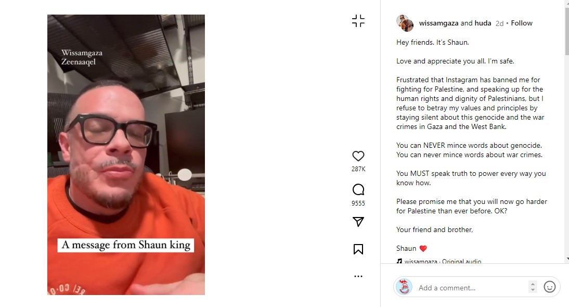Click the Follow button
The height and width of the screenshot is (307, 569).
(x=522, y=23)
